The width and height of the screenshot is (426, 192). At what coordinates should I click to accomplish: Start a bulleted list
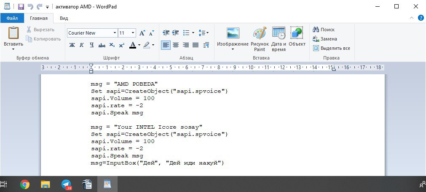tap(186, 33)
